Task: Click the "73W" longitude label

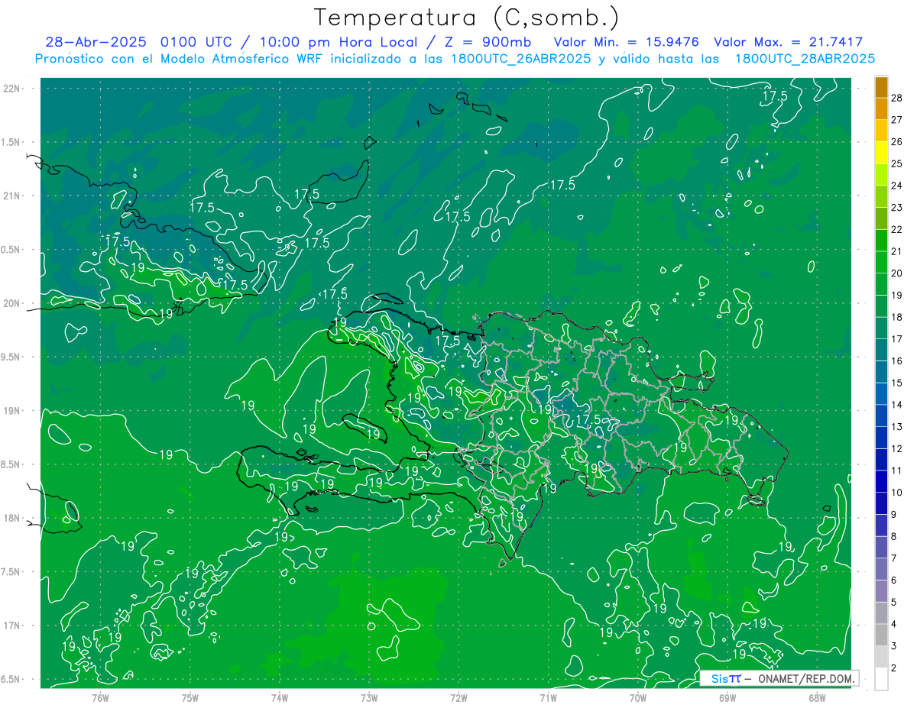Action: click(x=368, y=698)
